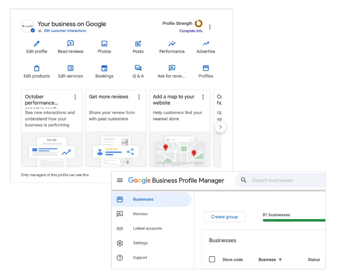The image size is (338, 280).
Task: Open the Performance icon
Action: coord(172,43)
